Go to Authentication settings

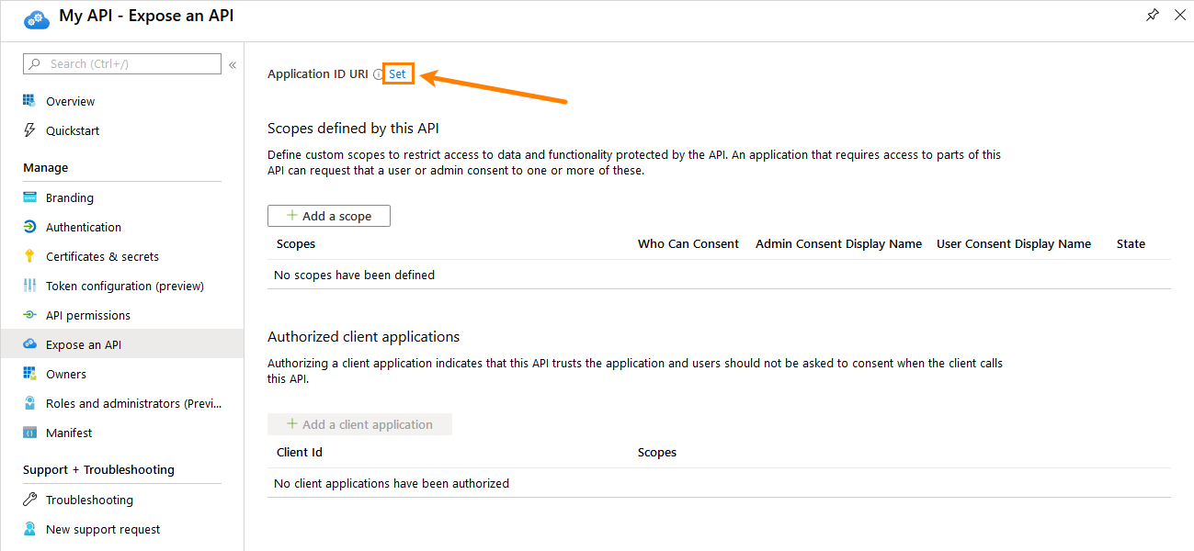point(83,226)
